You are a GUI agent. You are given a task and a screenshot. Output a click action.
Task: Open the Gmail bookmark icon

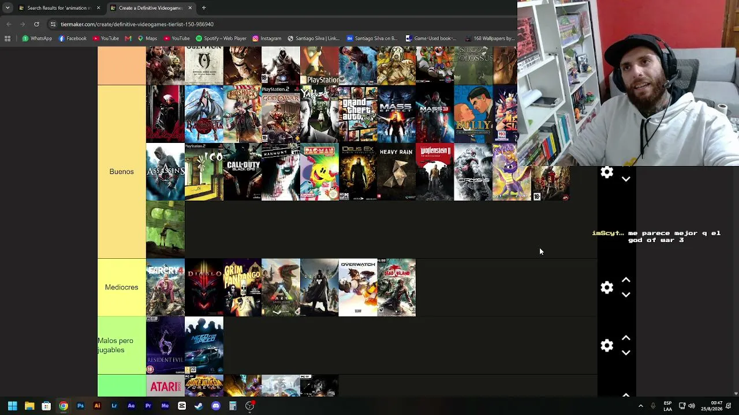click(128, 39)
